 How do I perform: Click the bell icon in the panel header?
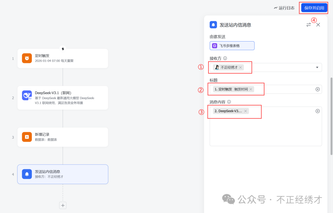[x=213, y=25]
